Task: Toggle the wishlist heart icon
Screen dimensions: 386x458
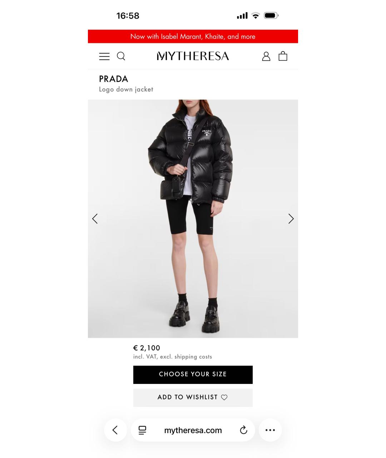Action: pyautogui.click(x=224, y=397)
